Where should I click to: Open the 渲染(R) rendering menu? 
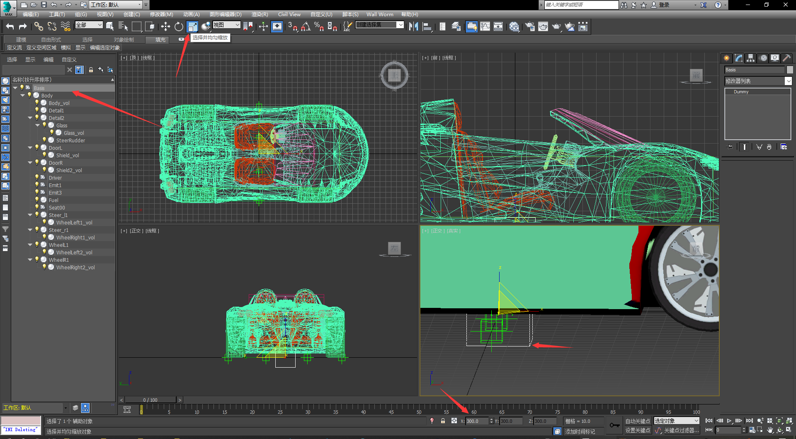[x=260, y=15]
